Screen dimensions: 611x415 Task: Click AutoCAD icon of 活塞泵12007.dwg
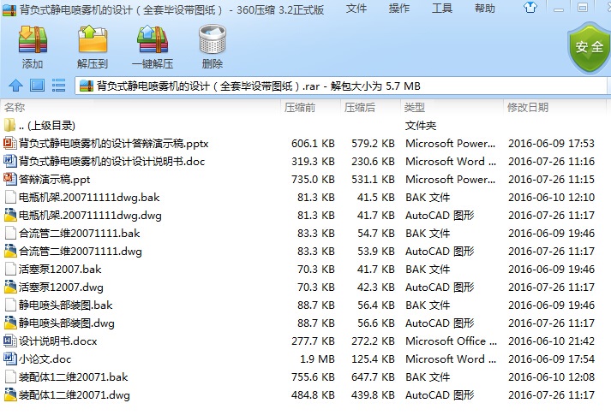click(9, 287)
